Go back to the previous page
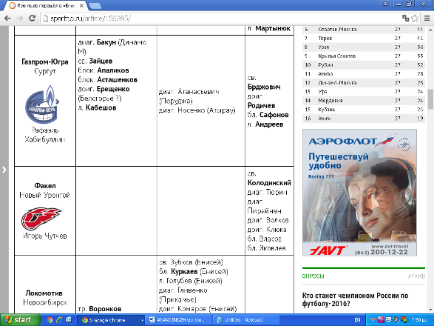The image size is (434, 326). (7, 19)
